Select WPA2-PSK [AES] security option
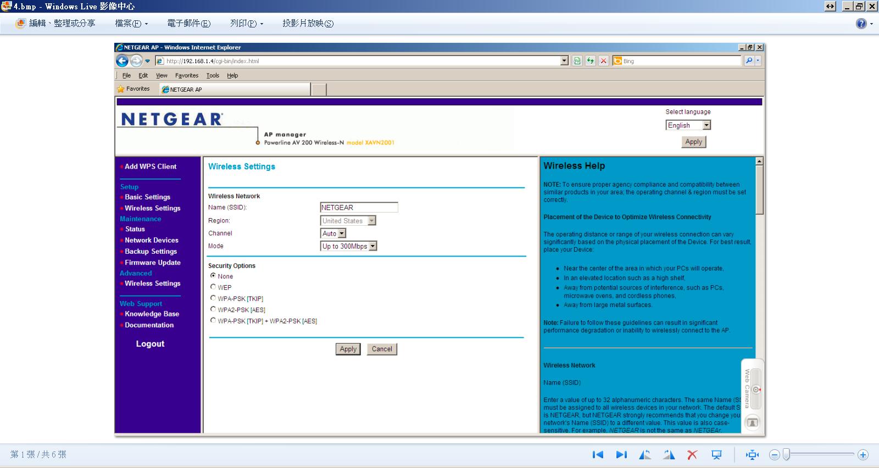The image size is (879, 468). [x=213, y=309]
